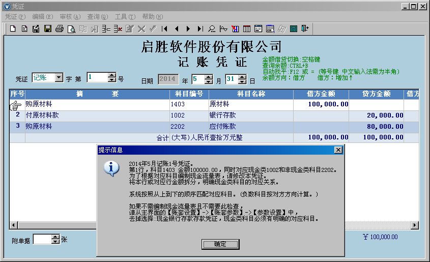
Task: Open the 查询(Q) menu
Action: 98,17
